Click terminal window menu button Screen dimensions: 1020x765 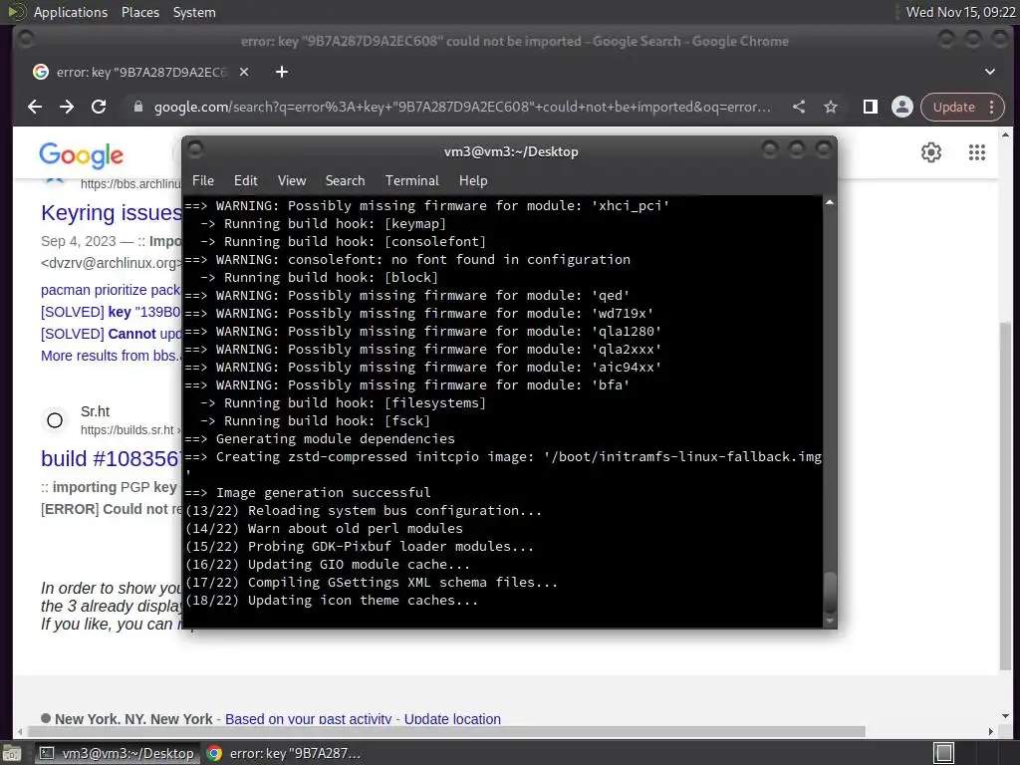[x=195, y=150]
